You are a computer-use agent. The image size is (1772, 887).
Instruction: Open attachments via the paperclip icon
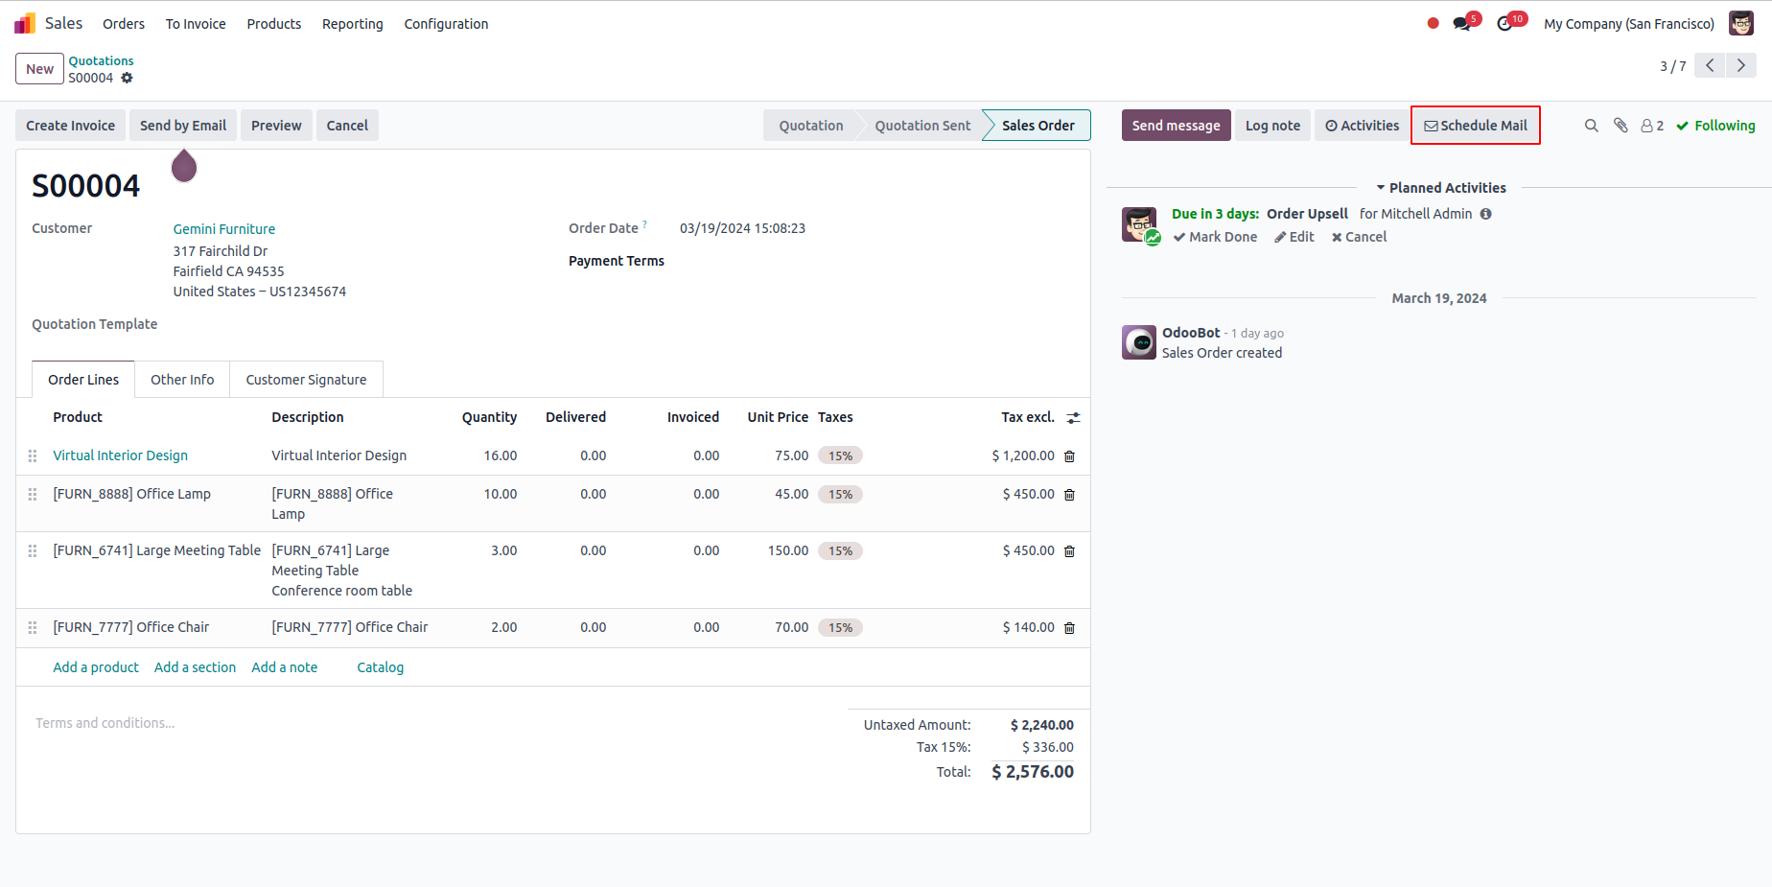click(x=1620, y=126)
